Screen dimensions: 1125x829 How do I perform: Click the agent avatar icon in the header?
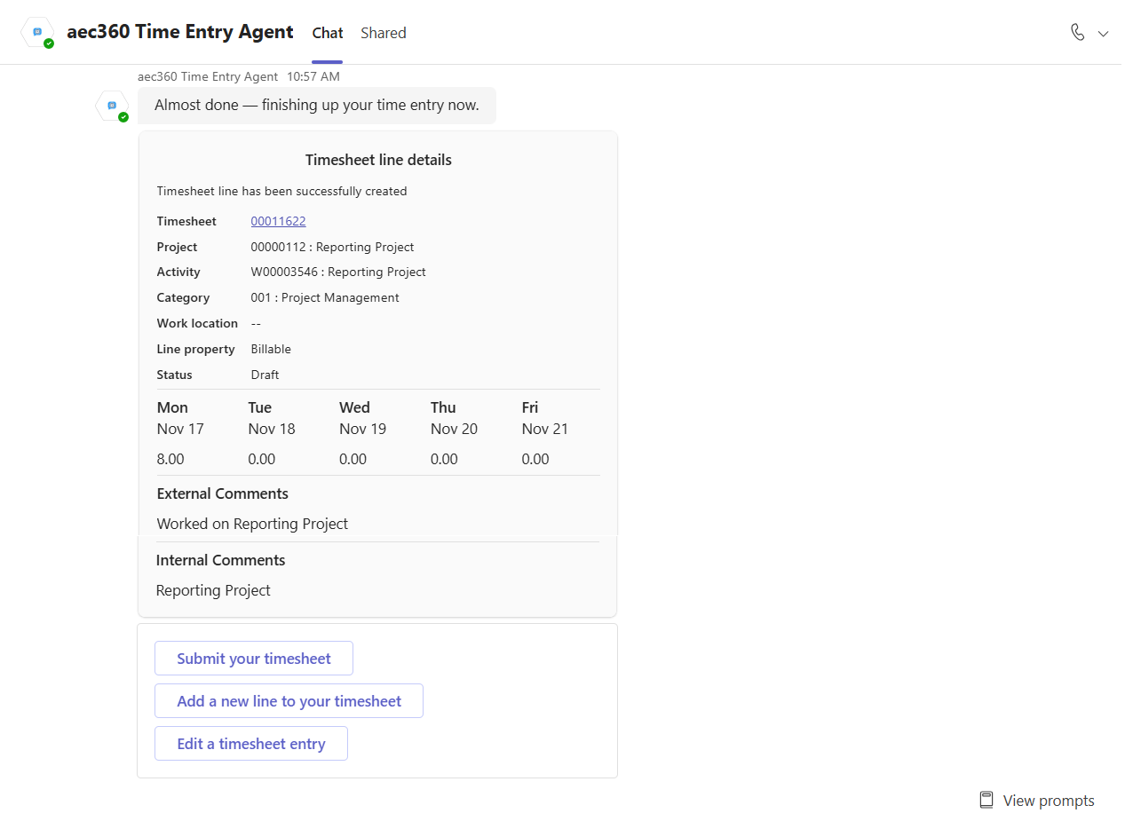click(x=37, y=32)
